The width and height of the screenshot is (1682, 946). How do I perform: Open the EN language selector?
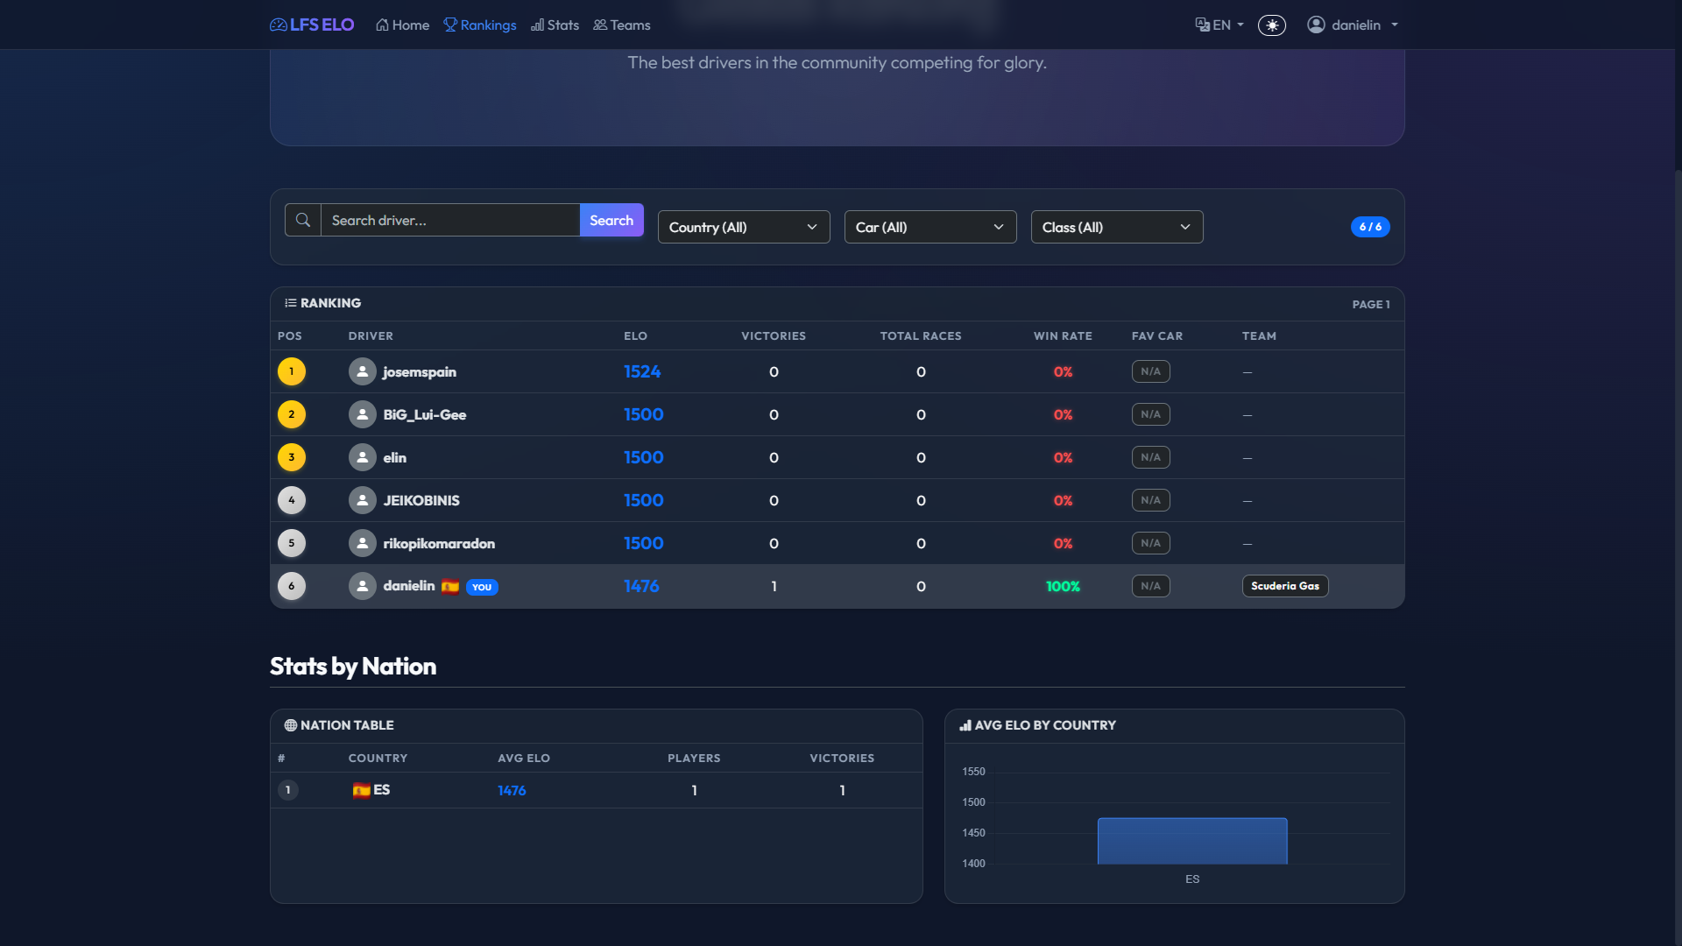(x=1219, y=25)
